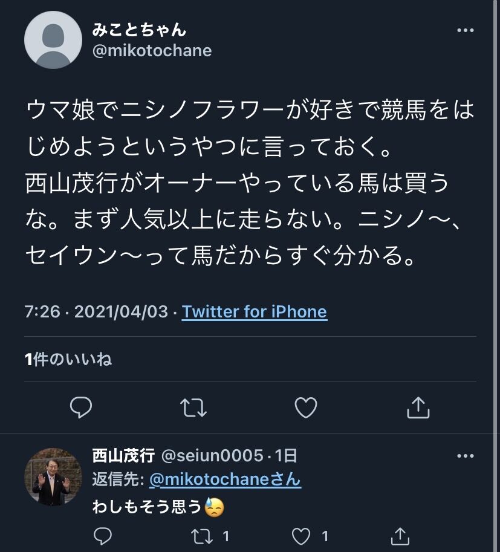Like the main tweet with heart icon
500x552 pixels.
coord(306,408)
